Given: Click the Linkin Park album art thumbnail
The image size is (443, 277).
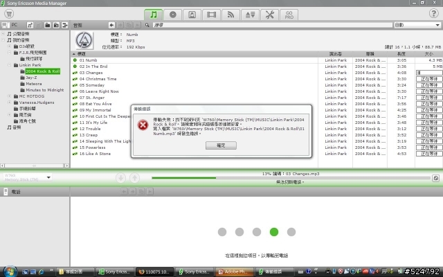Looking at the screenshot, I should point(84,40).
